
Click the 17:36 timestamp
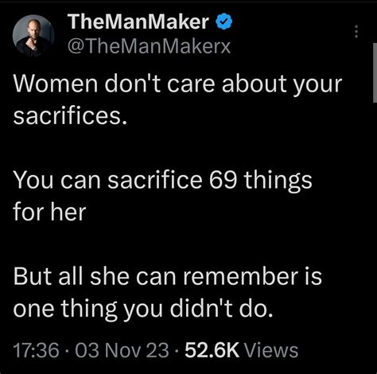[x=36, y=350]
